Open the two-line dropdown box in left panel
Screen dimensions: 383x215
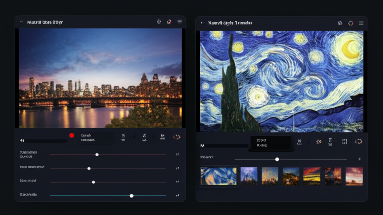click(x=95, y=138)
